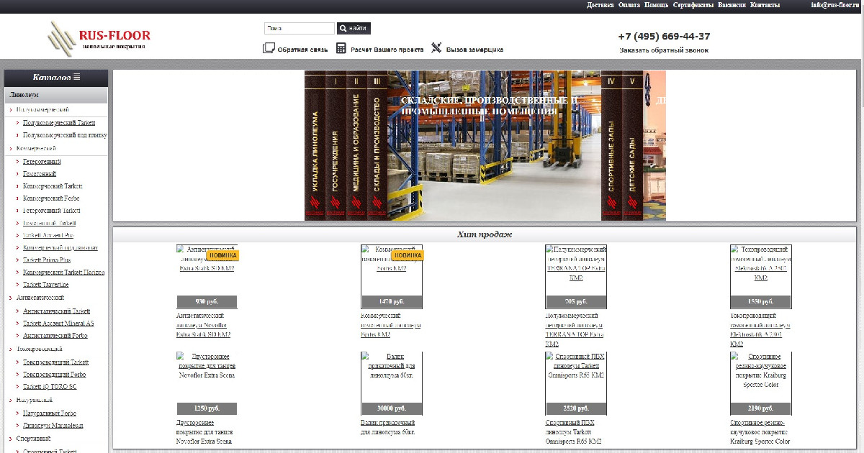The image size is (864, 453).
Task: Open Гетерогенный catalog item
Action: [42, 162]
